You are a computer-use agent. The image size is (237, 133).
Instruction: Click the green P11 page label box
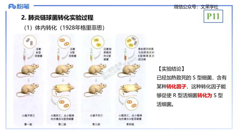coord(213,16)
